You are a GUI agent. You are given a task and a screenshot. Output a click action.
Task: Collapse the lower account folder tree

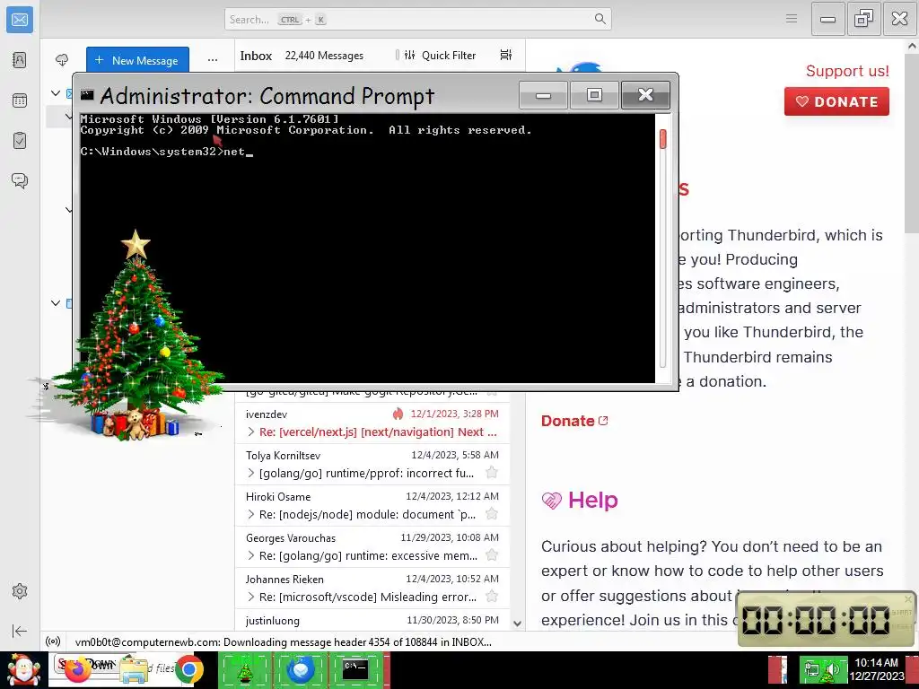pos(56,303)
